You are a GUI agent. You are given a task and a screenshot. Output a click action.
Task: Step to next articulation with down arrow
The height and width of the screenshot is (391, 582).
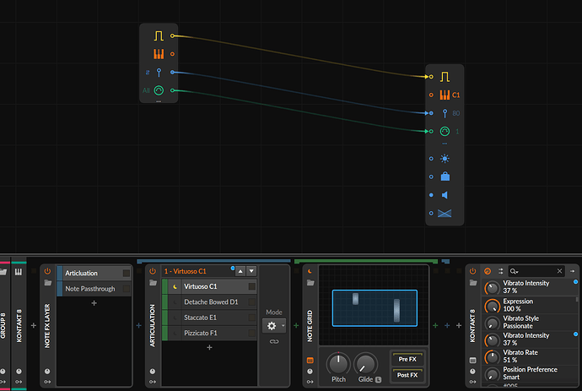251,271
